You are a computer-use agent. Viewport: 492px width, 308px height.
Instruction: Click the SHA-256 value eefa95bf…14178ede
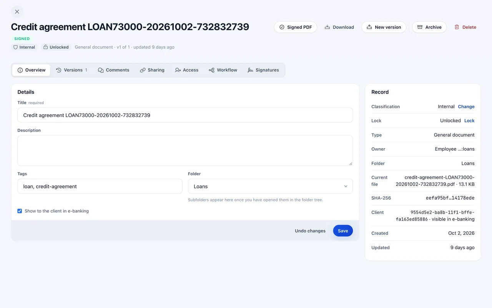[450, 198]
